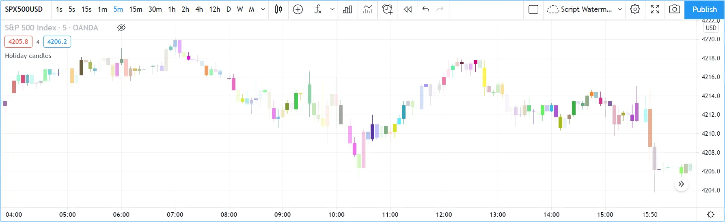Image resolution: width=725 pixels, height=222 pixels.
Task: Toggle fullscreen mode
Action: coord(655,9)
